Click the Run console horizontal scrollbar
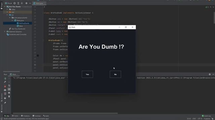Image resolution: width=215 pixels, height=120 pixels. pyautogui.click(x=65, y=113)
